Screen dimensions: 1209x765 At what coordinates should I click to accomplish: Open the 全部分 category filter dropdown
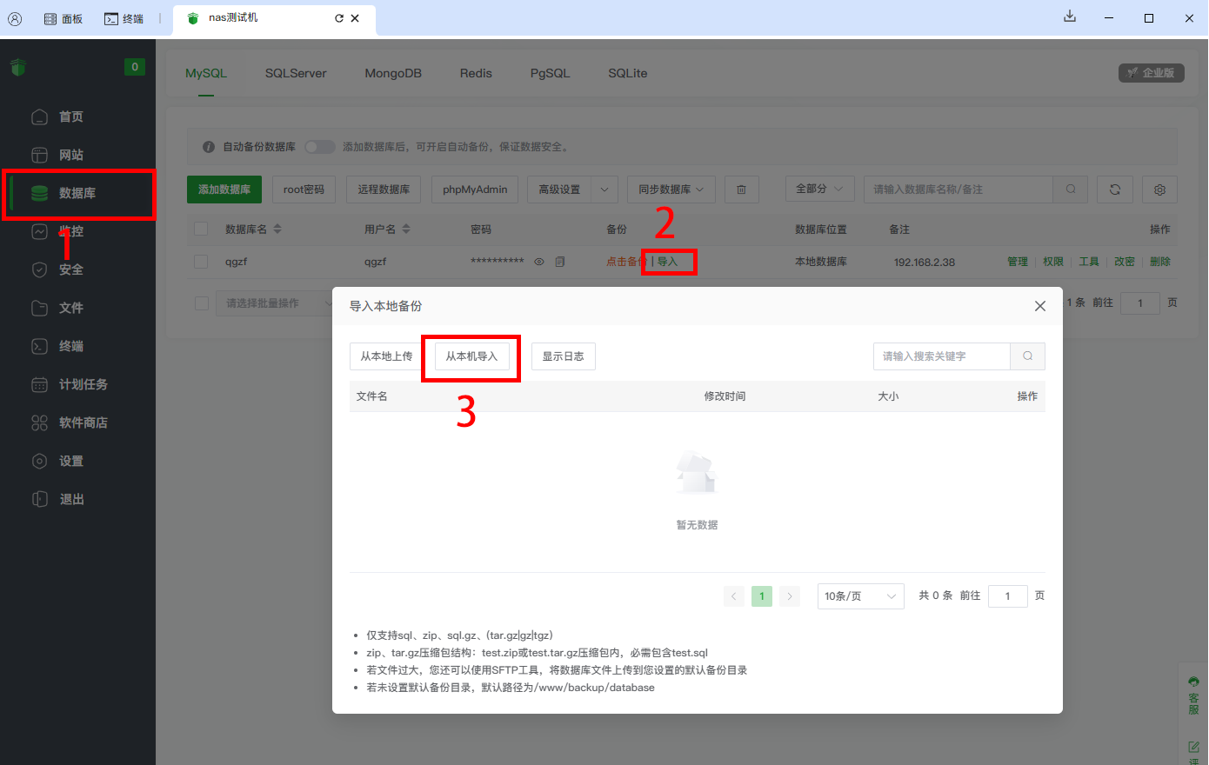pos(818,189)
